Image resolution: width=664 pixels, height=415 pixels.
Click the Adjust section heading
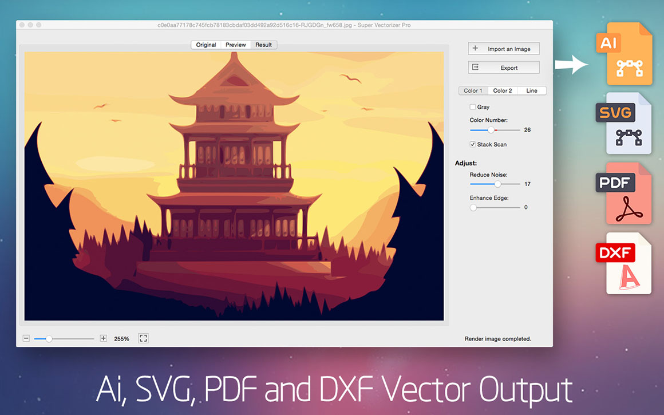[x=466, y=163]
